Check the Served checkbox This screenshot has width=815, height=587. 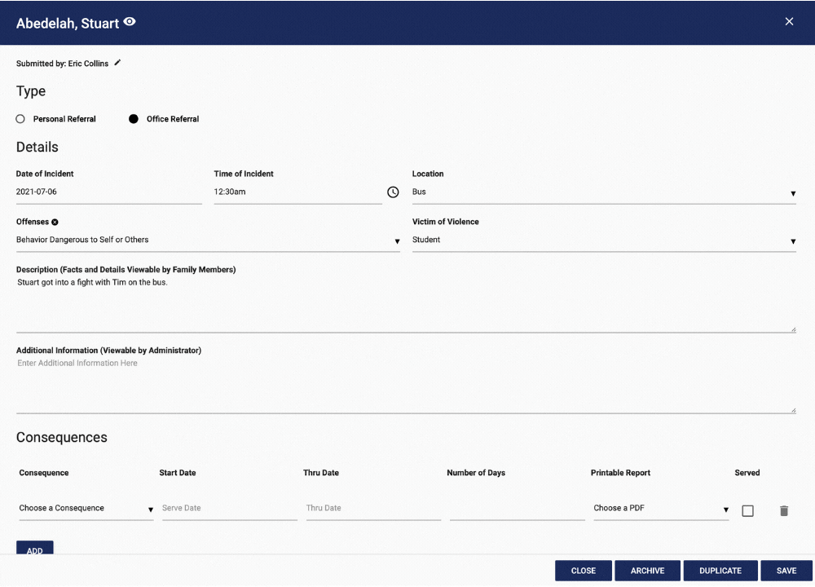(x=747, y=511)
